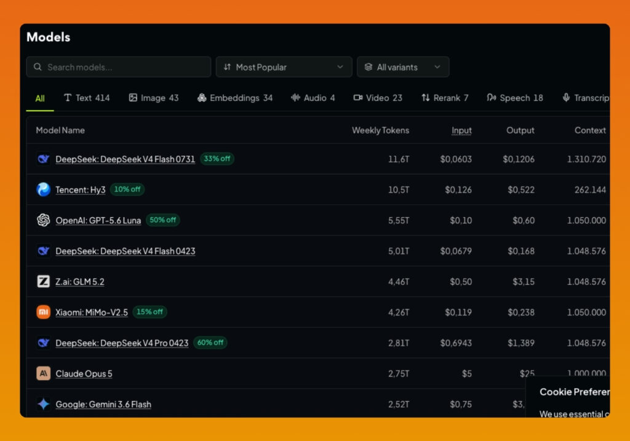Open the All variants dropdown

(402, 66)
